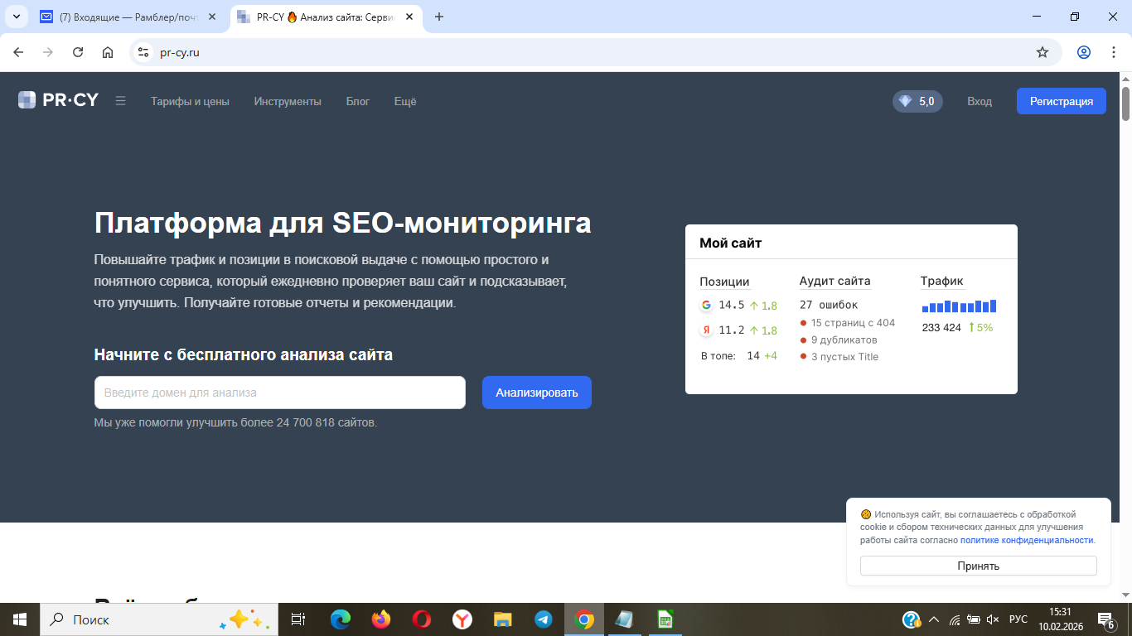Click the help question-mark tray icon
The width and height of the screenshot is (1132, 636).
tap(911, 619)
